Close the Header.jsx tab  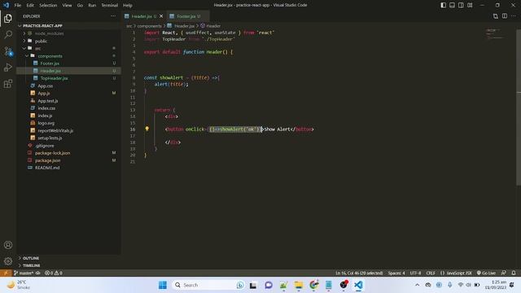coord(161,16)
